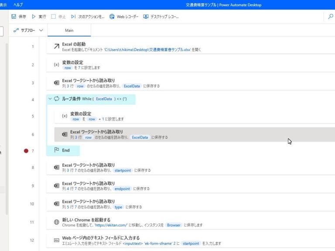Open the デスクトップ レコーダー

click(161, 17)
